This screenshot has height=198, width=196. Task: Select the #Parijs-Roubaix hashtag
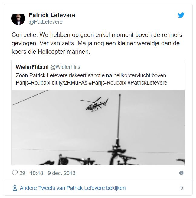(107, 83)
